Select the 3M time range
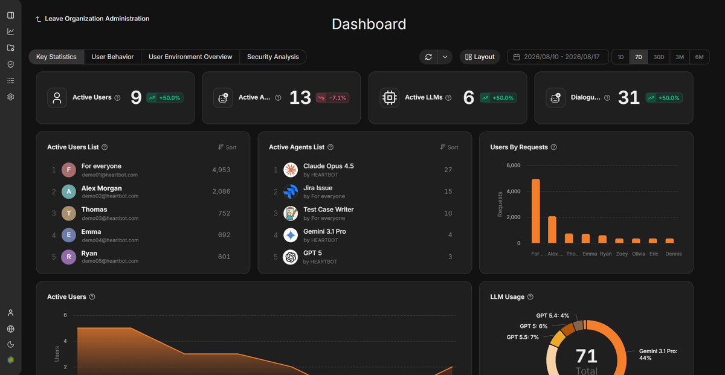725x375 pixels. 680,57
